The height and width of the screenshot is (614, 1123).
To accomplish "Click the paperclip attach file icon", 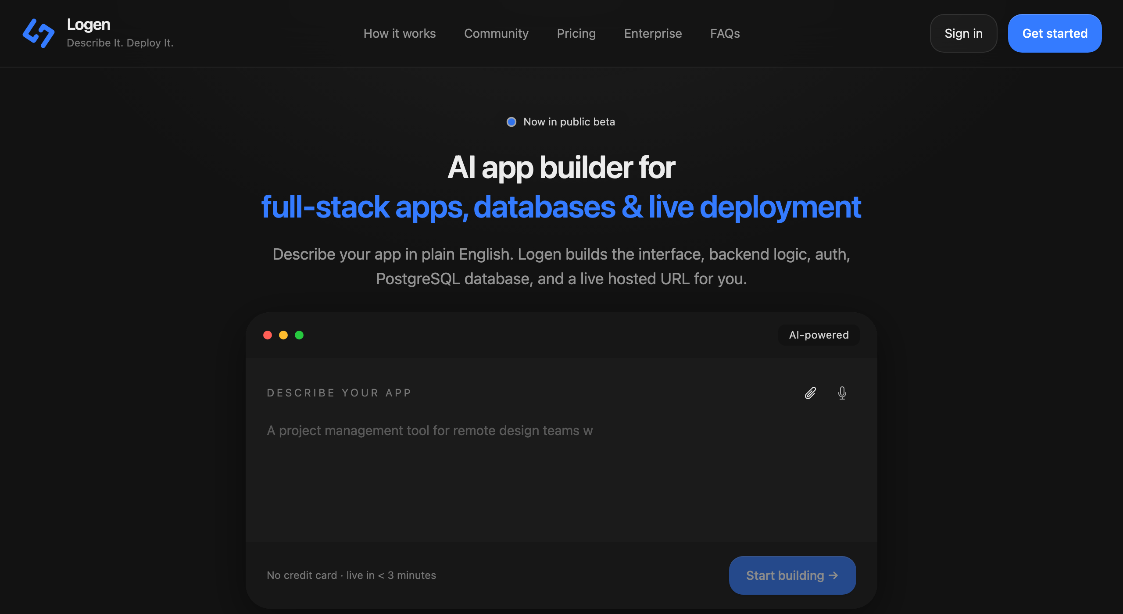I will tap(810, 393).
